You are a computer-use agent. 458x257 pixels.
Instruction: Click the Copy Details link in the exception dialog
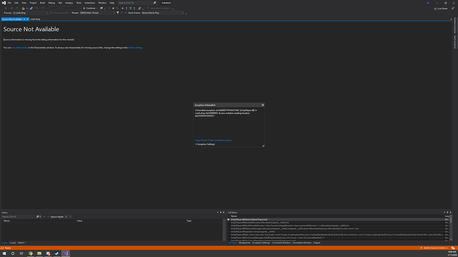(x=200, y=140)
